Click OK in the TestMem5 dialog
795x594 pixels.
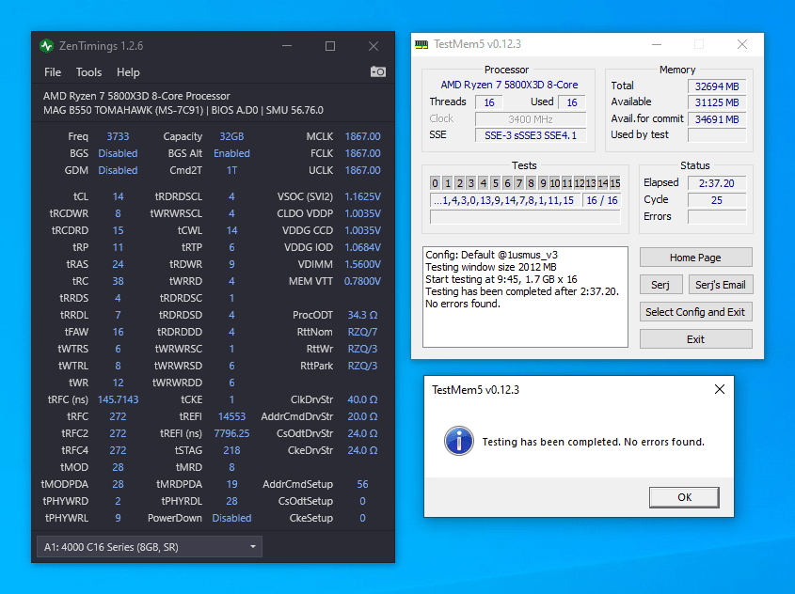[684, 497]
